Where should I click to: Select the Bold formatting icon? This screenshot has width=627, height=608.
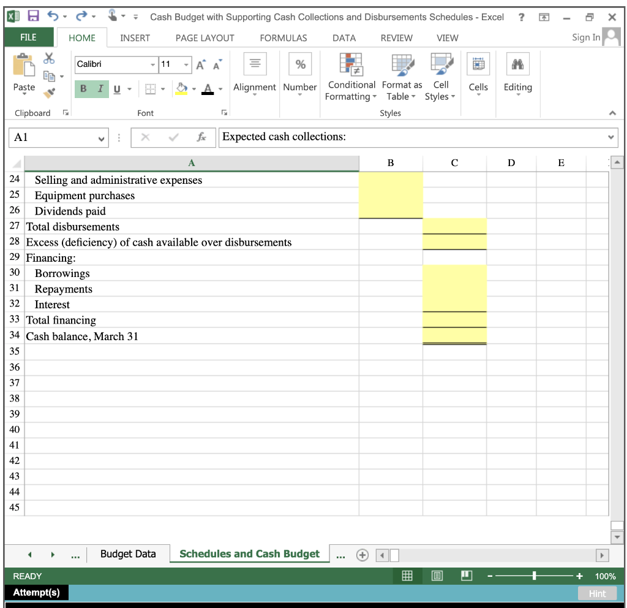82,89
